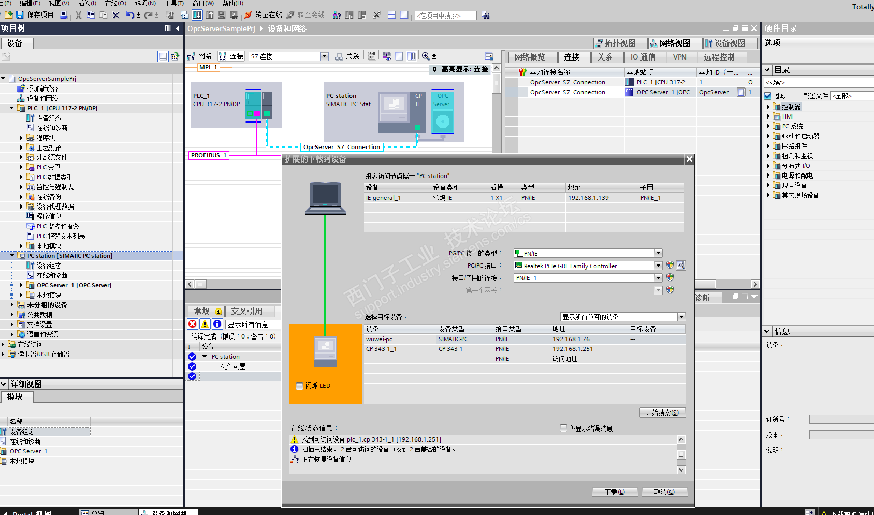Click the relations icon in network toolbar
Screen dimensions: 874x515
(339, 56)
